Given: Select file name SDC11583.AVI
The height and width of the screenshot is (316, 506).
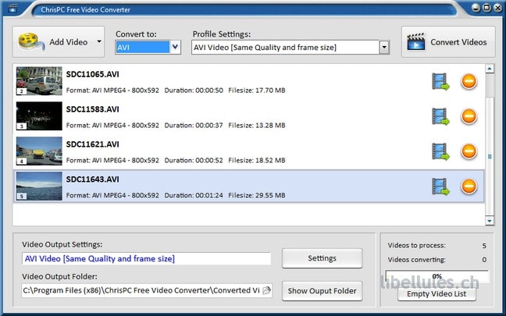Looking at the screenshot, I should (x=93, y=109).
